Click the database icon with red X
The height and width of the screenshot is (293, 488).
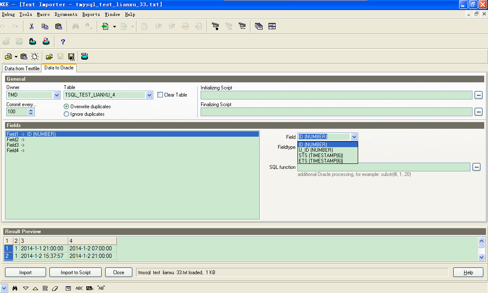click(x=46, y=41)
